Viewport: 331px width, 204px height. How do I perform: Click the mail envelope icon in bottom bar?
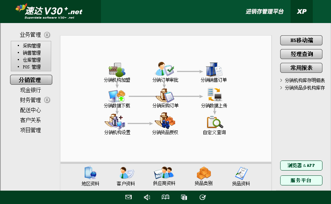(x=128, y=197)
